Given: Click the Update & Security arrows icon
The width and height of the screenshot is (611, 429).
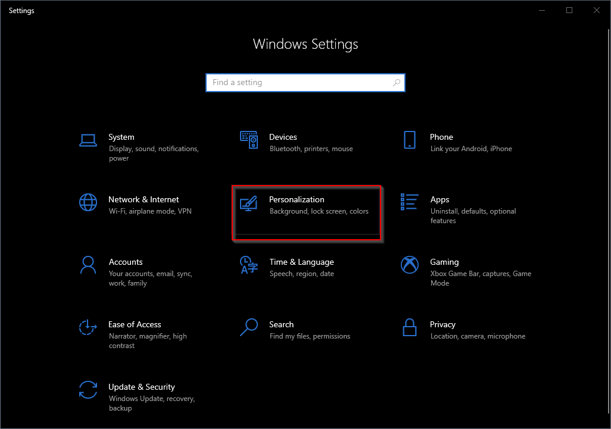Looking at the screenshot, I should pos(88,390).
